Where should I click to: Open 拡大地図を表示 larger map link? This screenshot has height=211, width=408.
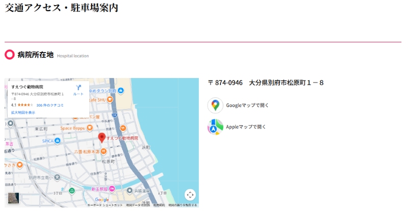pyautogui.click(x=23, y=113)
